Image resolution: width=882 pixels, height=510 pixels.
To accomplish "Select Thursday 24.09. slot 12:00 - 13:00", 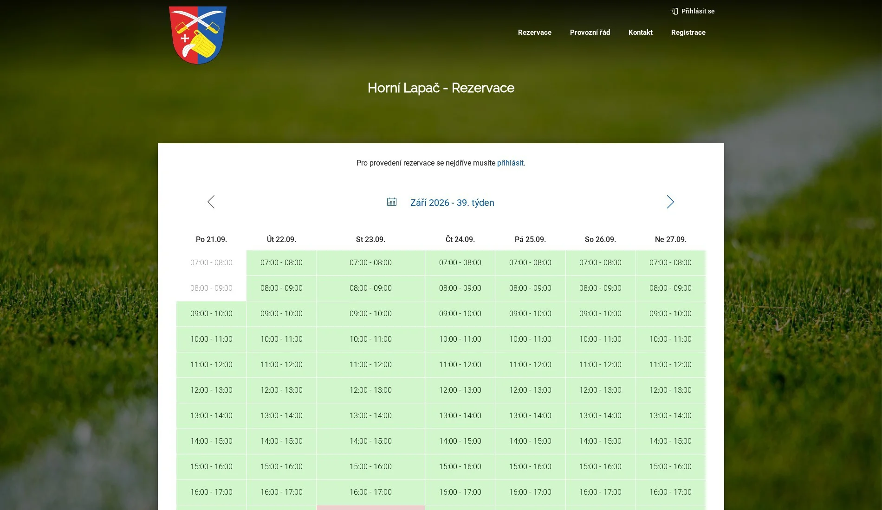I will (460, 390).
